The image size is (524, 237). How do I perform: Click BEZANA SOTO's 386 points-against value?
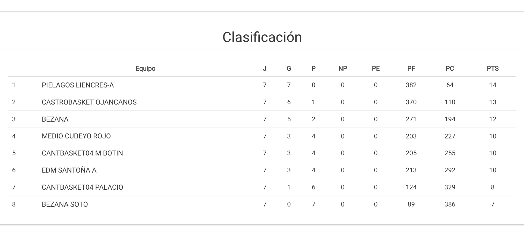pyautogui.click(x=450, y=204)
